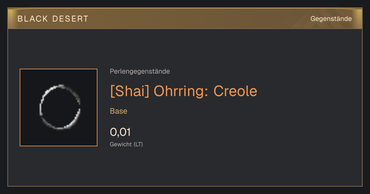
Task: Click the orange-bordered item thumbnail frame
Action: 59,107
